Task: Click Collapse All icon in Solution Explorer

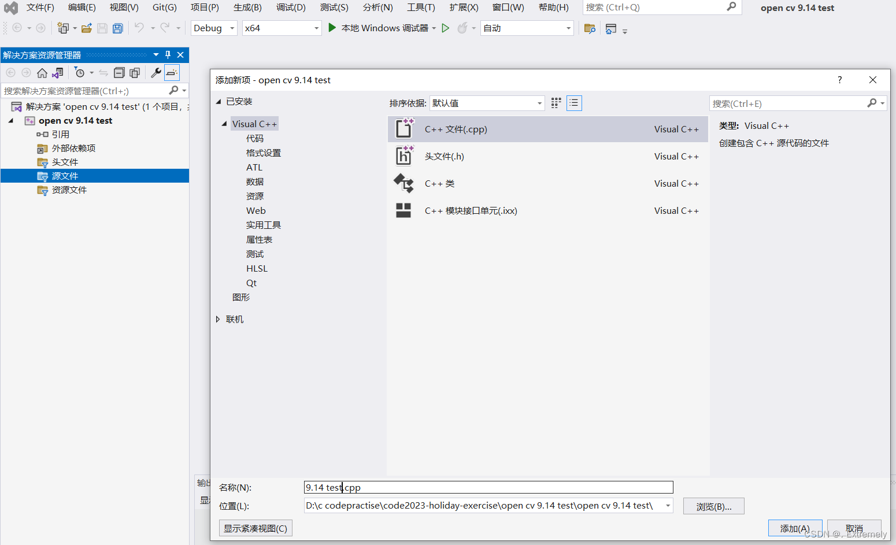Action: tap(119, 73)
